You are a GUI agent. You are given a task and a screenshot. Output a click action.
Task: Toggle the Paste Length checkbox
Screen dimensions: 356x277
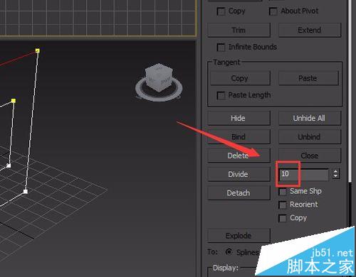coord(221,95)
